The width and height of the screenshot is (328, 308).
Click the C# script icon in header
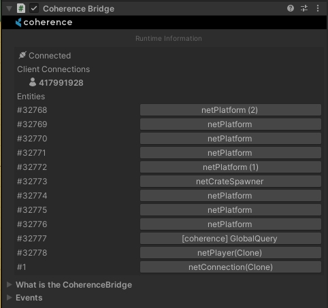coord(21,8)
